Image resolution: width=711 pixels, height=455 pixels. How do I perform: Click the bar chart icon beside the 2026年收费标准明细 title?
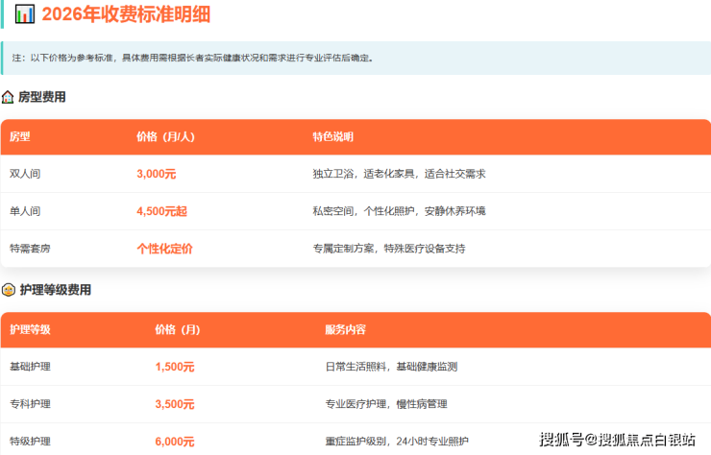tap(25, 14)
